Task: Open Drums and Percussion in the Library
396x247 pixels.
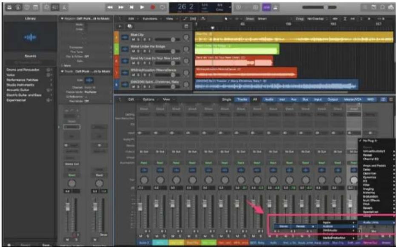Action: click(x=23, y=70)
